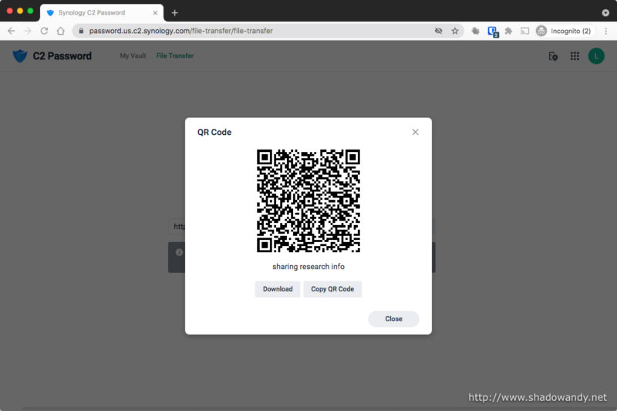Viewport: 617px width, 411px height.
Task: Dismiss QR Code dialog with X icon
Action: 415,132
